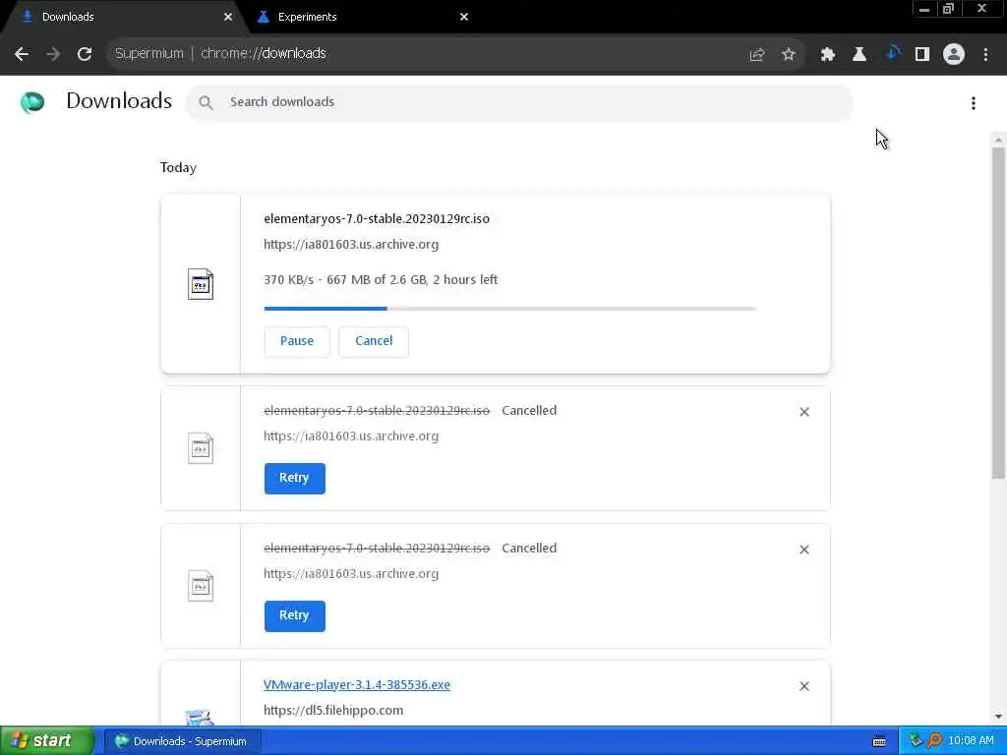Open the Experiments flask icon in toolbar

(859, 55)
